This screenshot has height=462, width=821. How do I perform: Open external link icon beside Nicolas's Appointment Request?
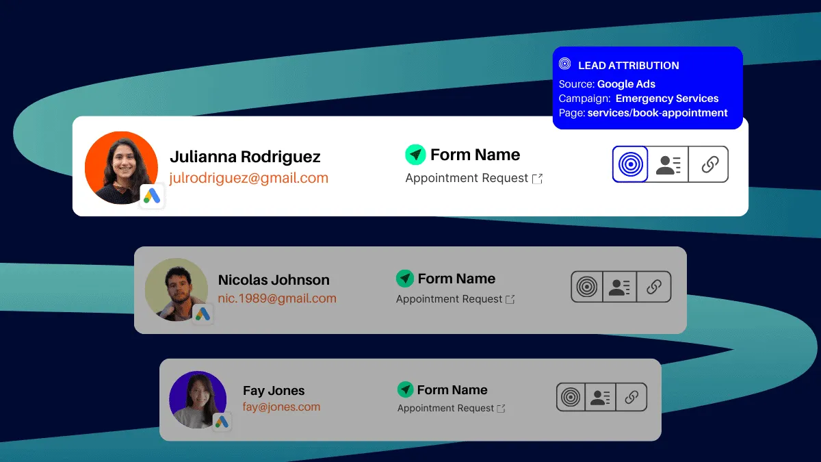510,299
